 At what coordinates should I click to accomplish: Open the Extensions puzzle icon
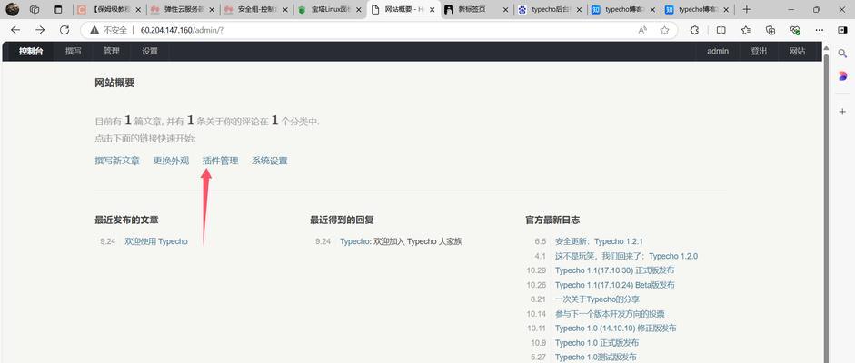point(695,31)
